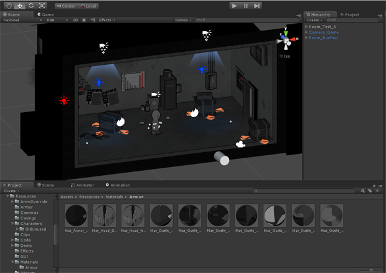Collapse the Characters folder
Screen dimensions: 386x273
click(x=12, y=224)
